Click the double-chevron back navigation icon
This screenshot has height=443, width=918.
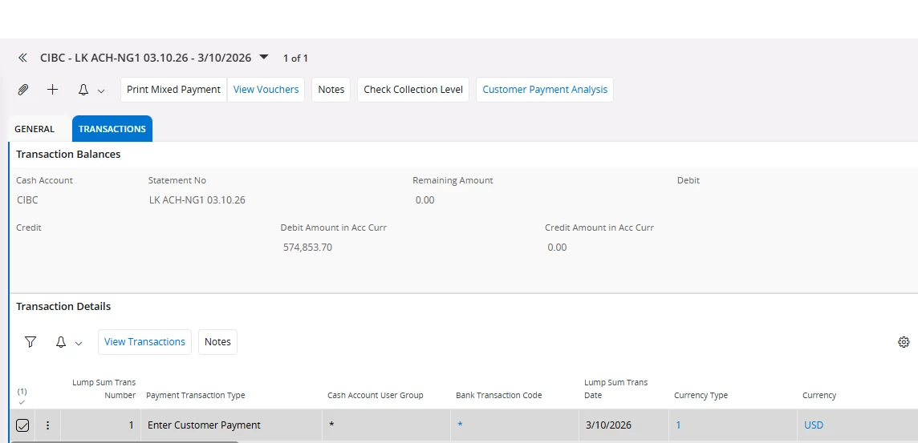pos(23,58)
